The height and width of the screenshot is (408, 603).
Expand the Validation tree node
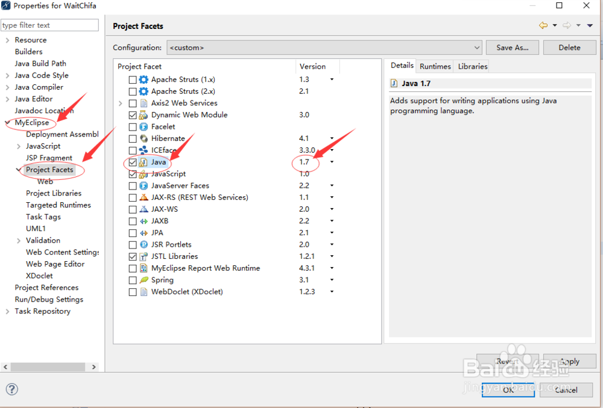tap(19, 241)
